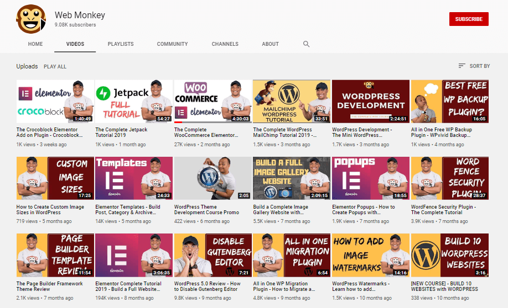
Task: Click title All in One WP Migration Plugin
Action: 284,286
